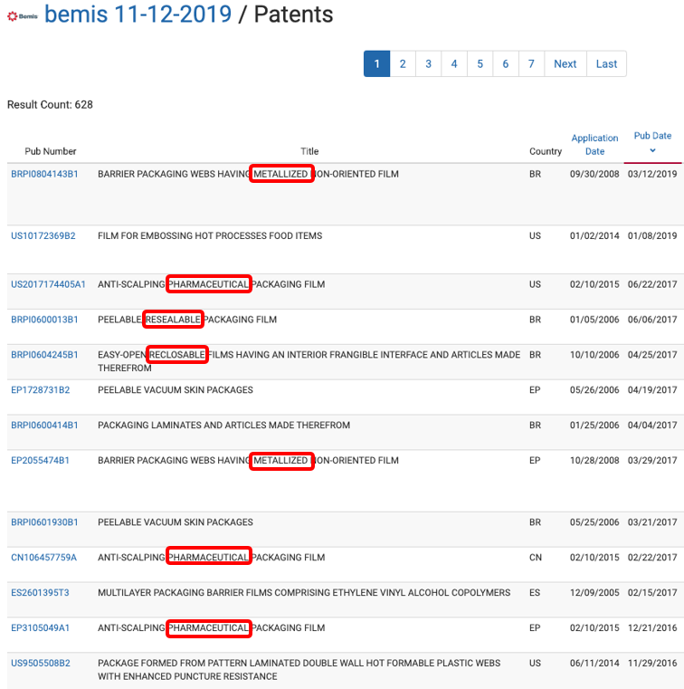Click country ES in ES2601395T3 row
684x689 pixels.
pos(535,592)
